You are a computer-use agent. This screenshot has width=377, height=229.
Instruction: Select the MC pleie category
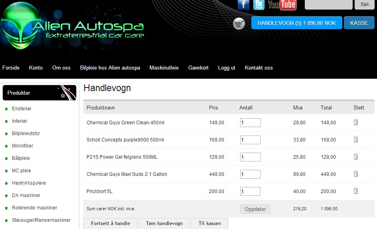point(22,171)
